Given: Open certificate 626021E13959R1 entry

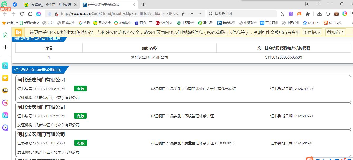Looking at the screenshot, I should [183, 116].
